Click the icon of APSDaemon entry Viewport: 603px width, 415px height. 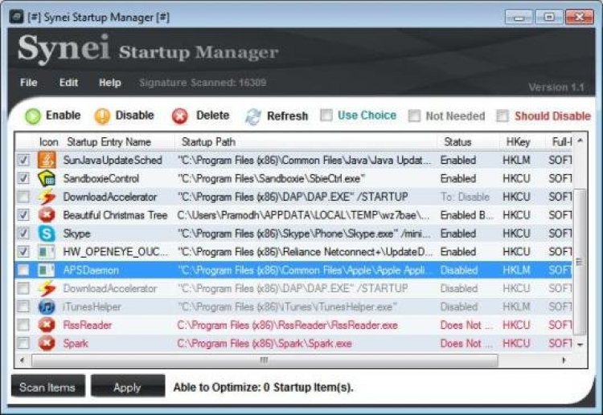47,271
